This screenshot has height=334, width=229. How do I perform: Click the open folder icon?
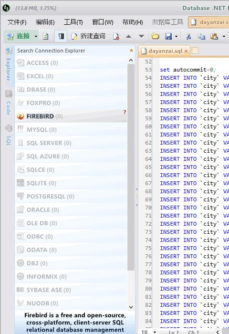pos(156,36)
